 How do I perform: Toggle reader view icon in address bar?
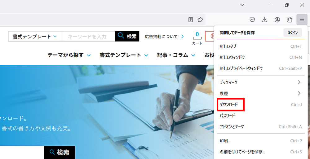click(x=191, y=20)
